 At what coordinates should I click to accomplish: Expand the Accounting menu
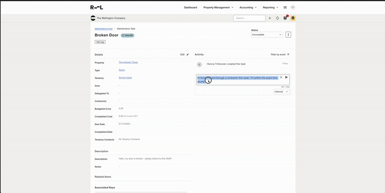click(x=248, y=7)
